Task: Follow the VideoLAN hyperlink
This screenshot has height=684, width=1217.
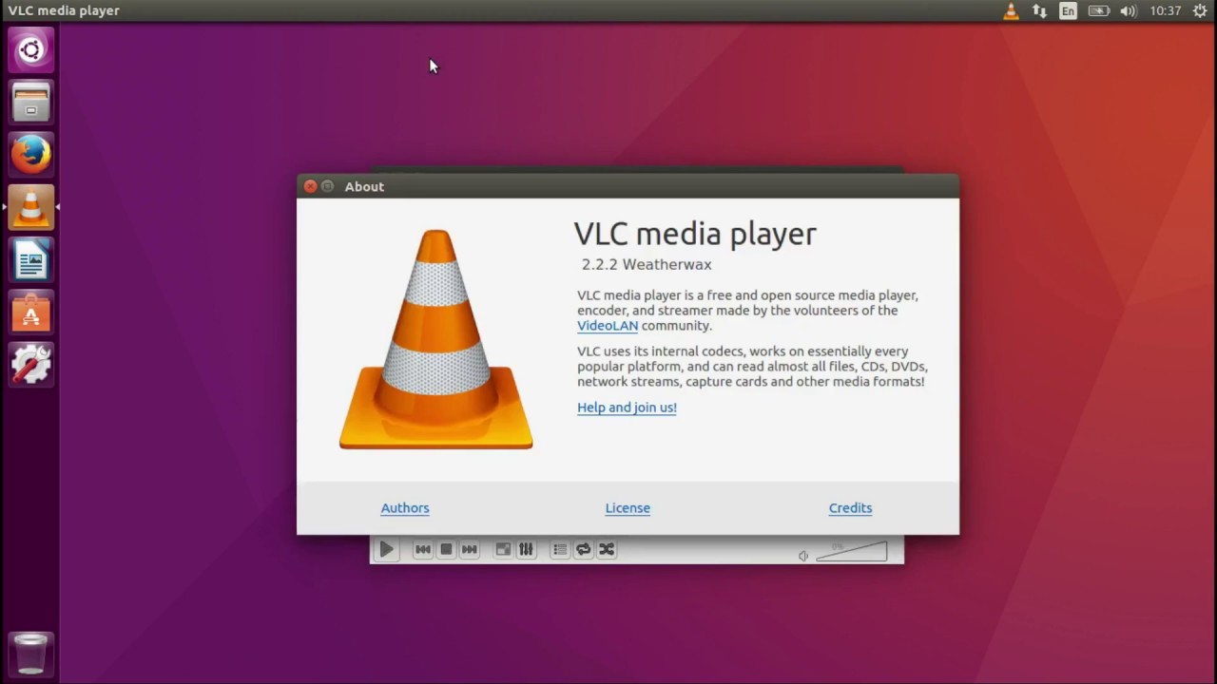Action: [608, 326]
